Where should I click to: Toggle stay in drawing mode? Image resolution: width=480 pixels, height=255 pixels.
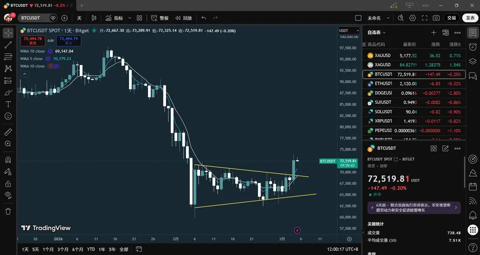8,171
